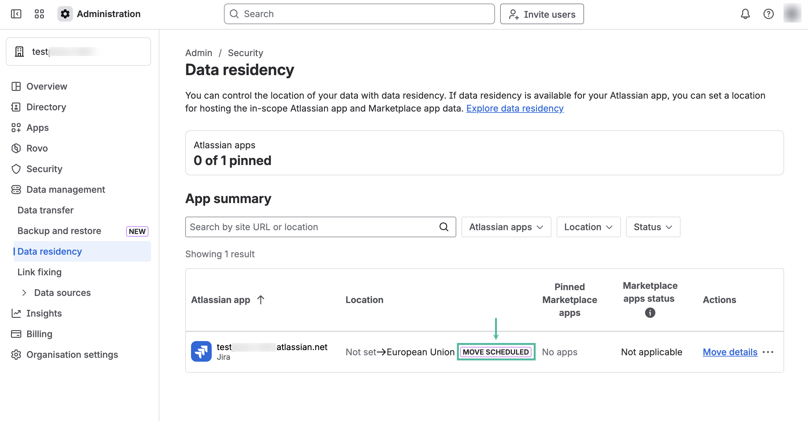This screenshot has height=421, width=808.
Task: Click the Administration gear icon
Action: click(65, 14)
